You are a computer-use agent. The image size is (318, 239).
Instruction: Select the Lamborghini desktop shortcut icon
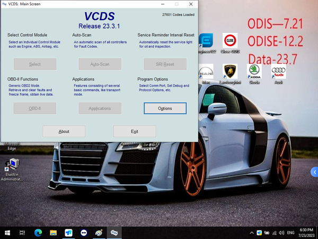(229, 73)
